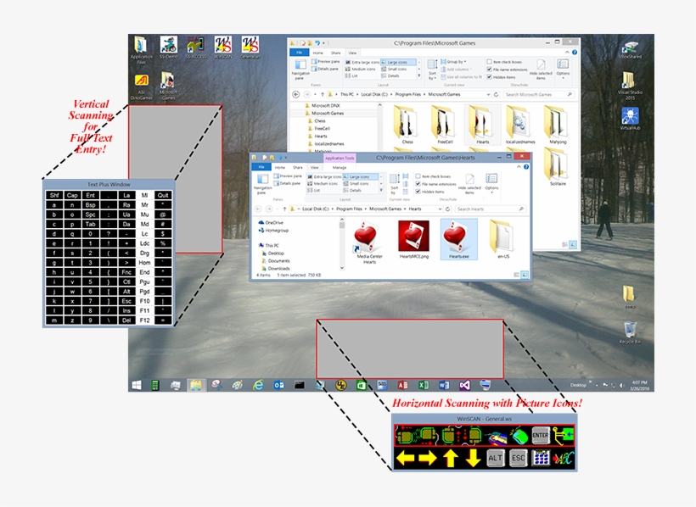Click the ESC picture icon in WinSCAN
This screenshot has width=696, height=507.
[519, 459]
